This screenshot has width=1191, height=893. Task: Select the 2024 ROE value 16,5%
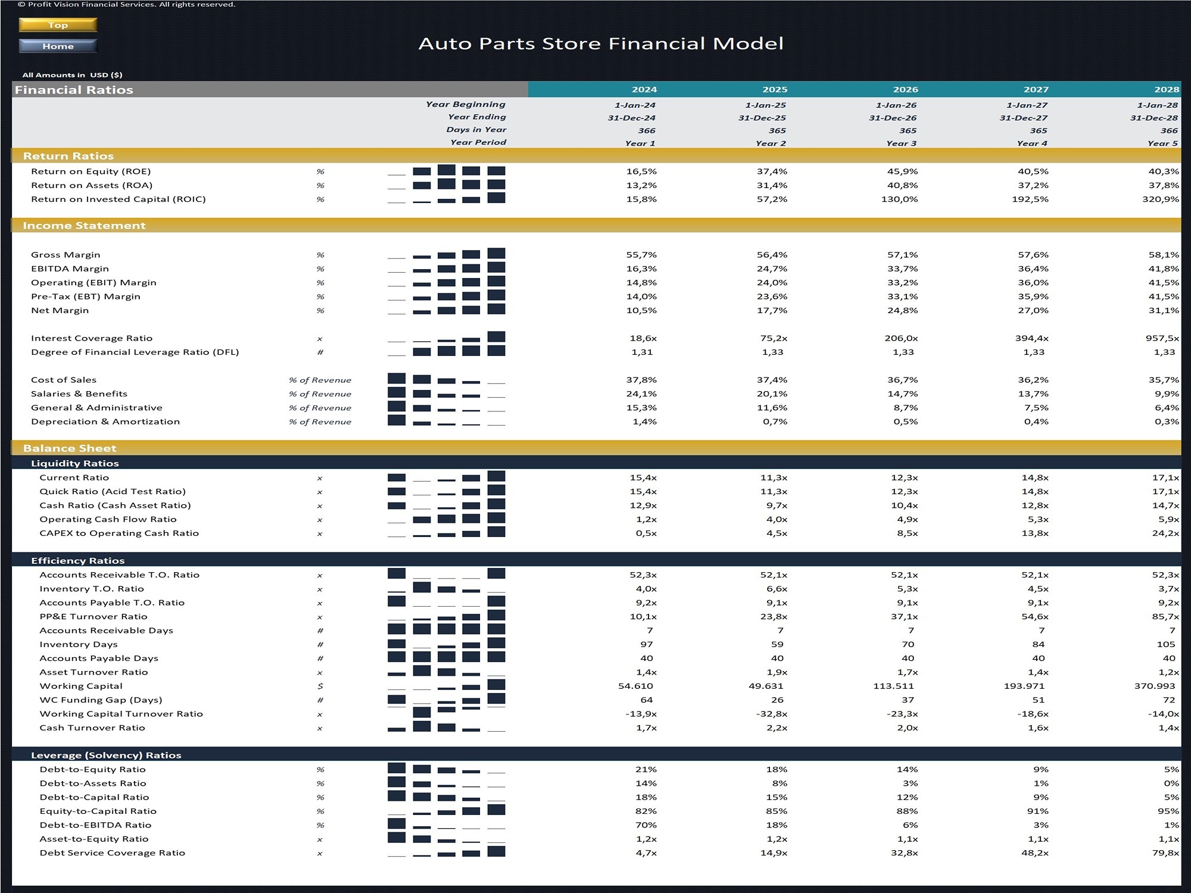641,171
